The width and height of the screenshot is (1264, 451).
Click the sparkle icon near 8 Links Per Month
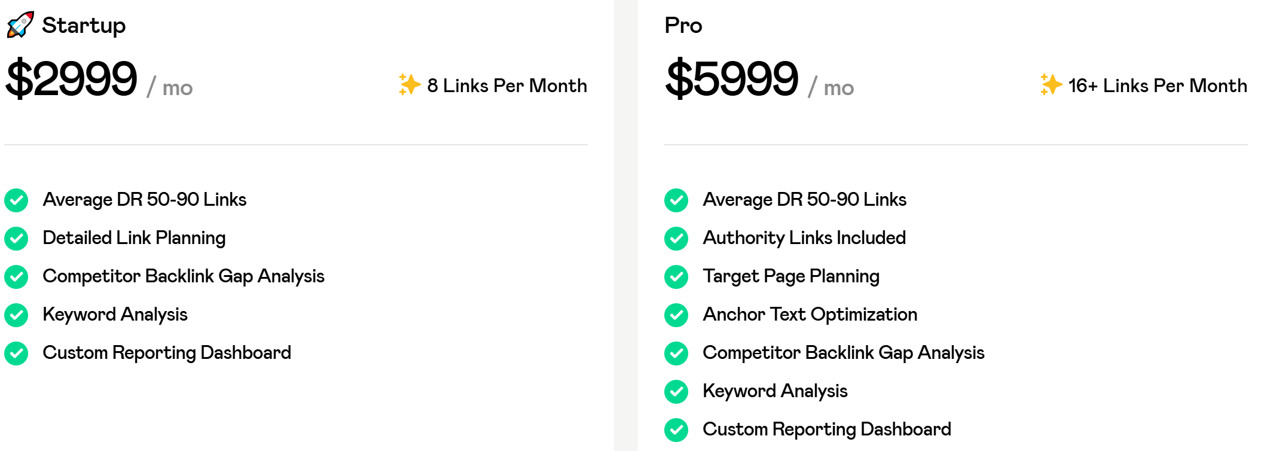[x=410, y=84]
